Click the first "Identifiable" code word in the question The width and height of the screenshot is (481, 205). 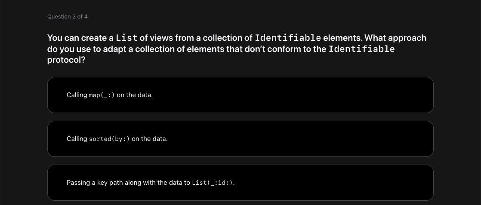click(288, 38)
